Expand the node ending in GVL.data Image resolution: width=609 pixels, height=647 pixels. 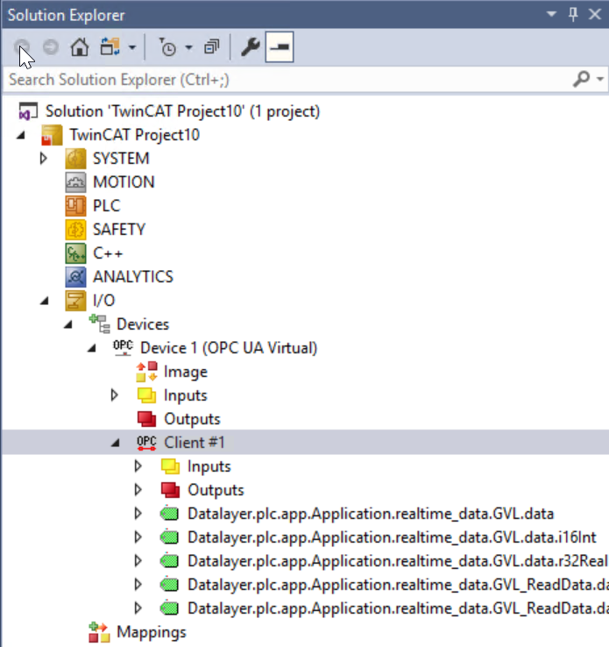(x=138, y=514)
